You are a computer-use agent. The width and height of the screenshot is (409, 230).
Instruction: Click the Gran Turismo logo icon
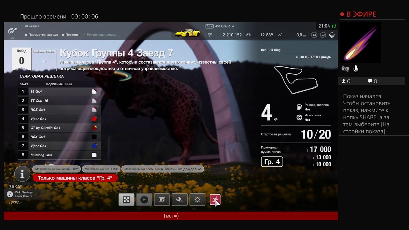pos(12,31)
